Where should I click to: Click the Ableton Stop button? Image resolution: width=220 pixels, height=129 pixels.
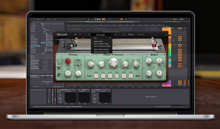(x=98, y=19)
